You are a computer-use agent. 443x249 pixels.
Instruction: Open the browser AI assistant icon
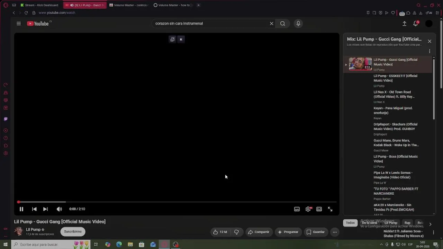click(429, 13)
